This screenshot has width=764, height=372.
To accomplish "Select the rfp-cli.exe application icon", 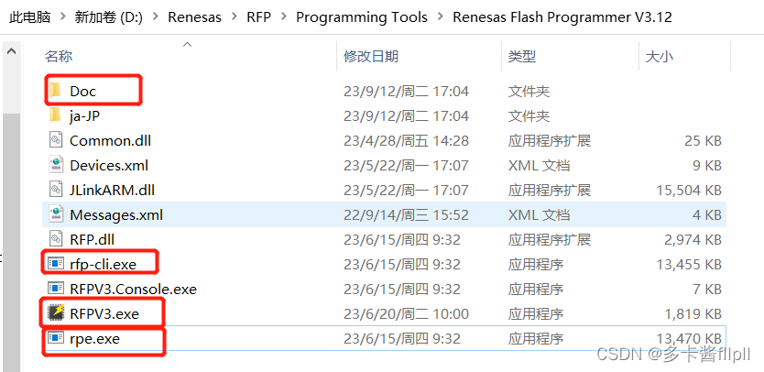I will (56, 264).
